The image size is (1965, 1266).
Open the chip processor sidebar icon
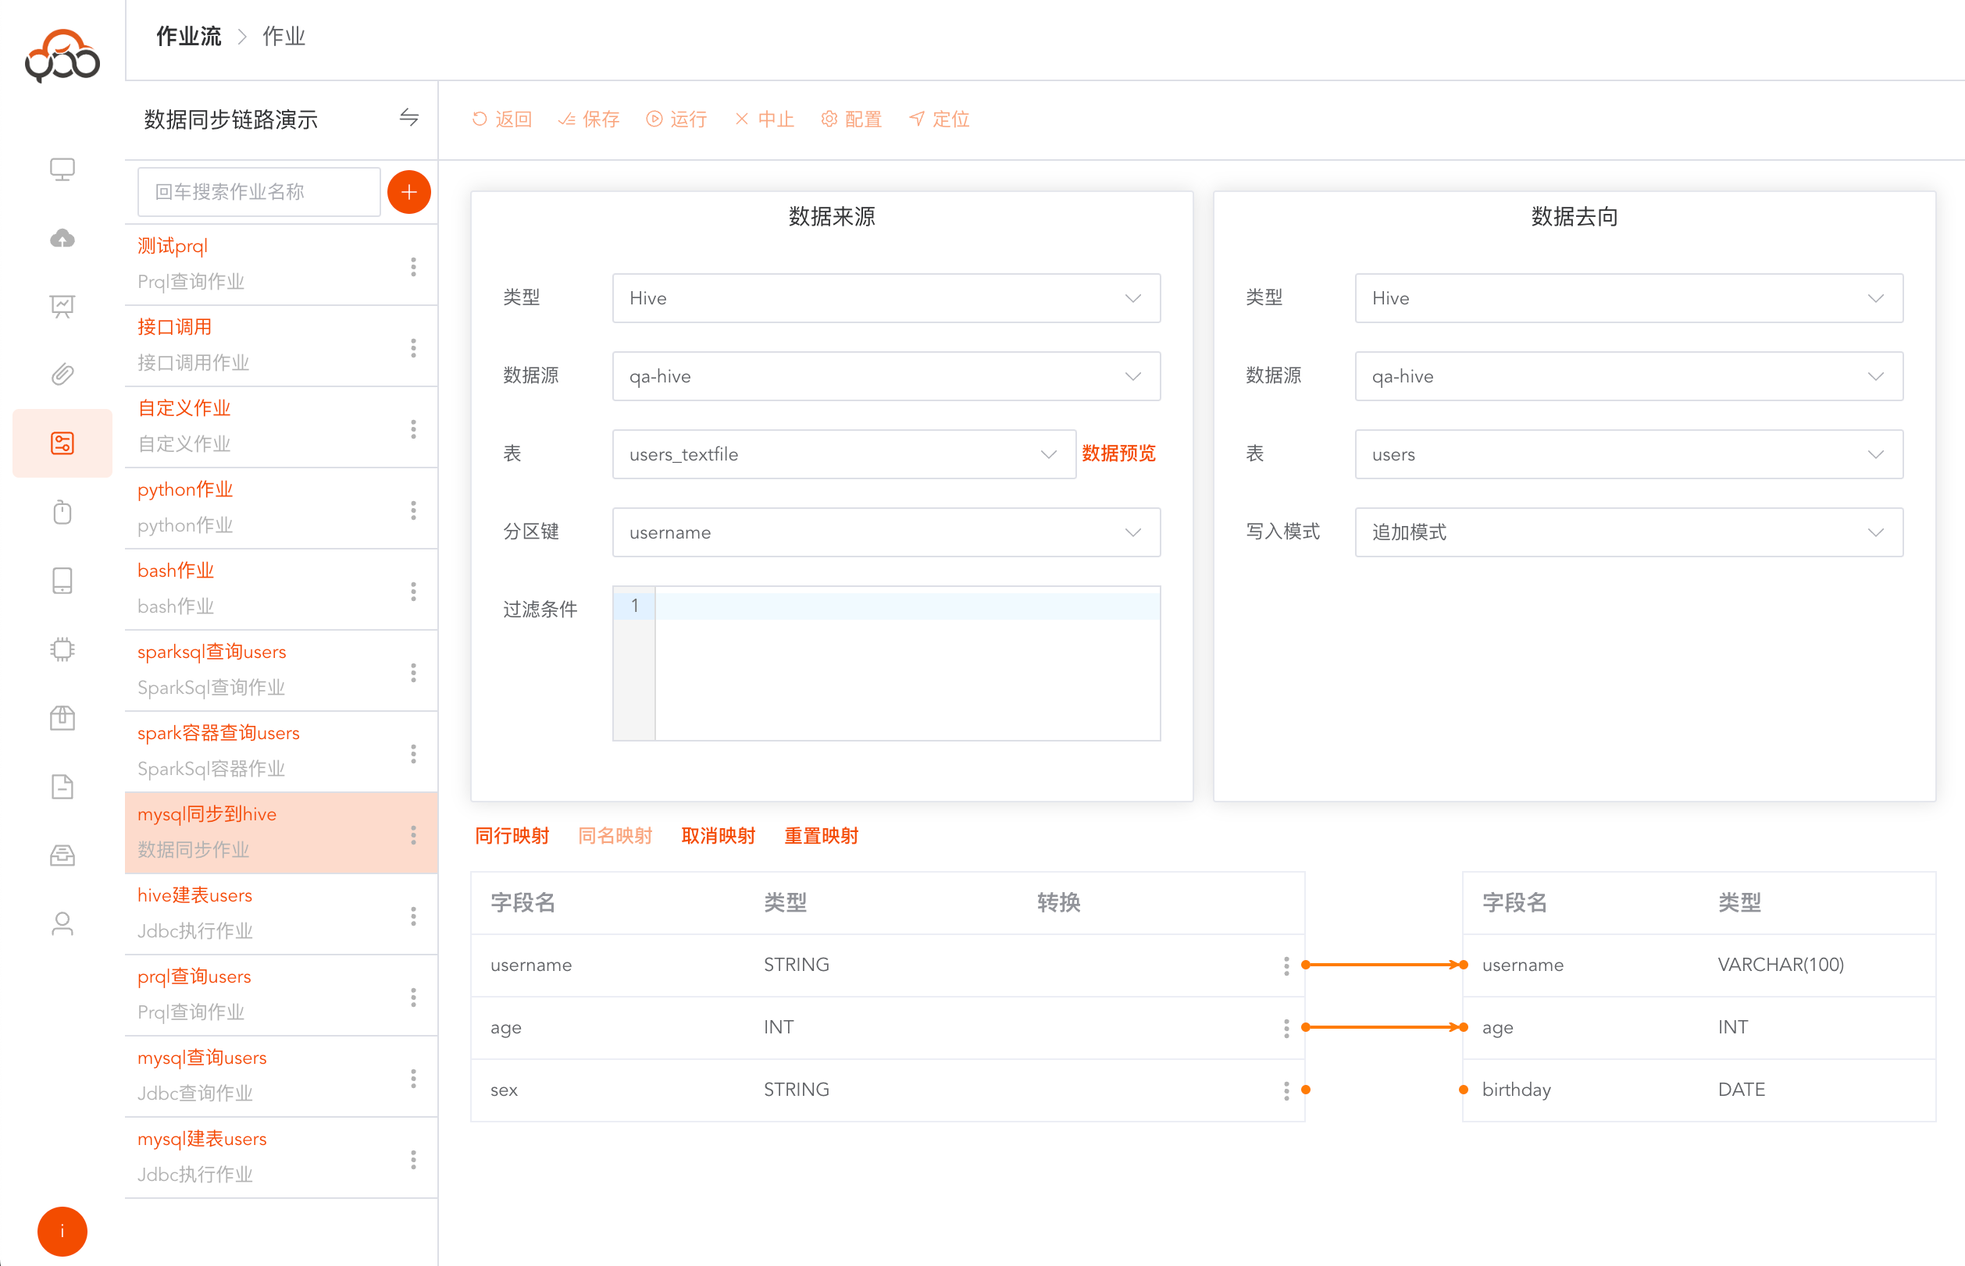coord(62,649)
